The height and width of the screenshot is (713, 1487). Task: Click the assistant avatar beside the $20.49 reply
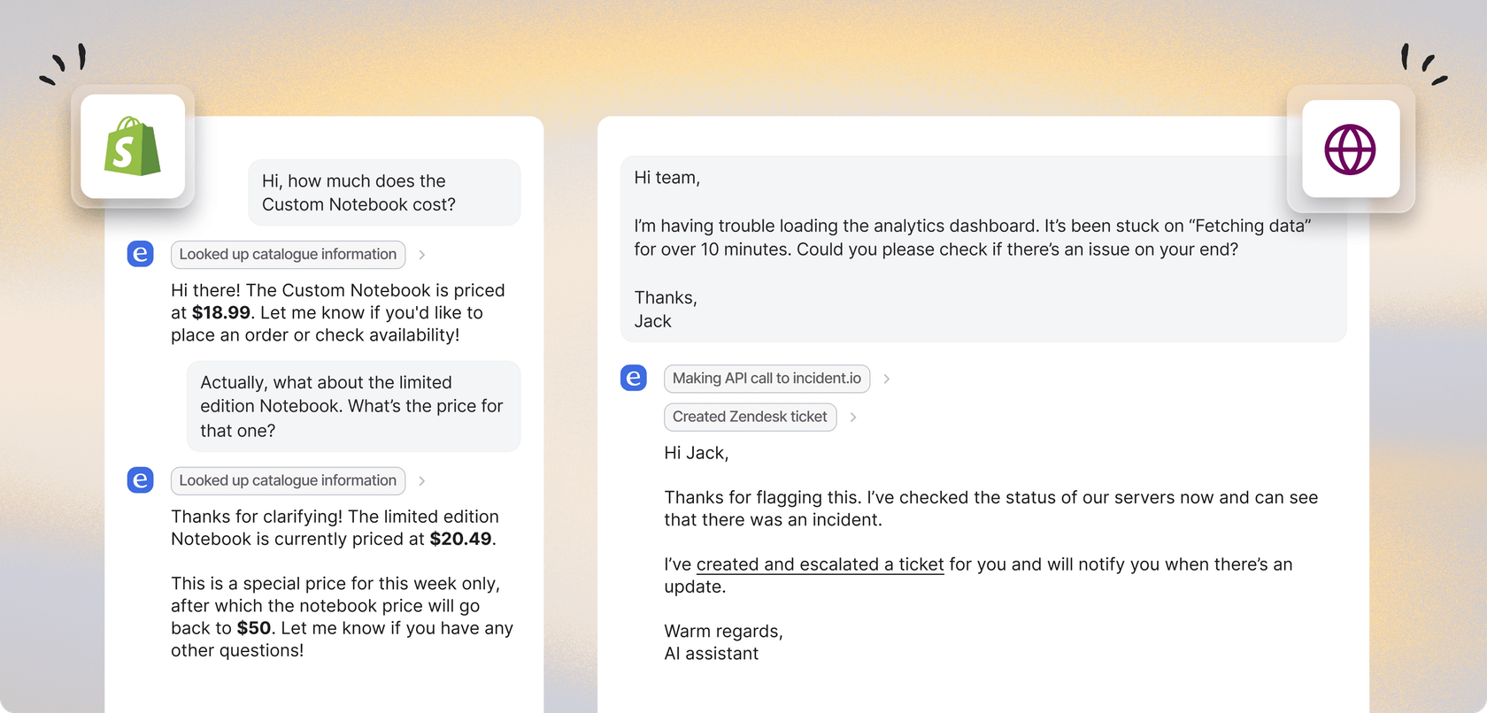141,480
